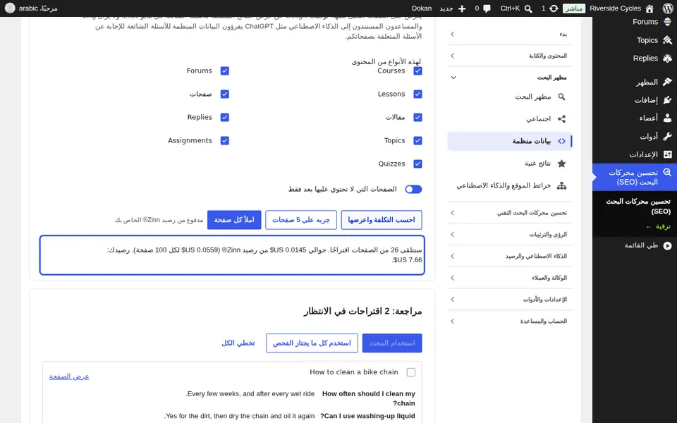Click the إضافات plugin icon
The width and height of the screenshot is (677, 423).
pos(668,99)
